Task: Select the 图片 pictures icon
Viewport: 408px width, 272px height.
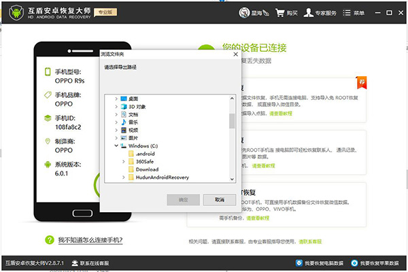Action: [x=124, y=137]
